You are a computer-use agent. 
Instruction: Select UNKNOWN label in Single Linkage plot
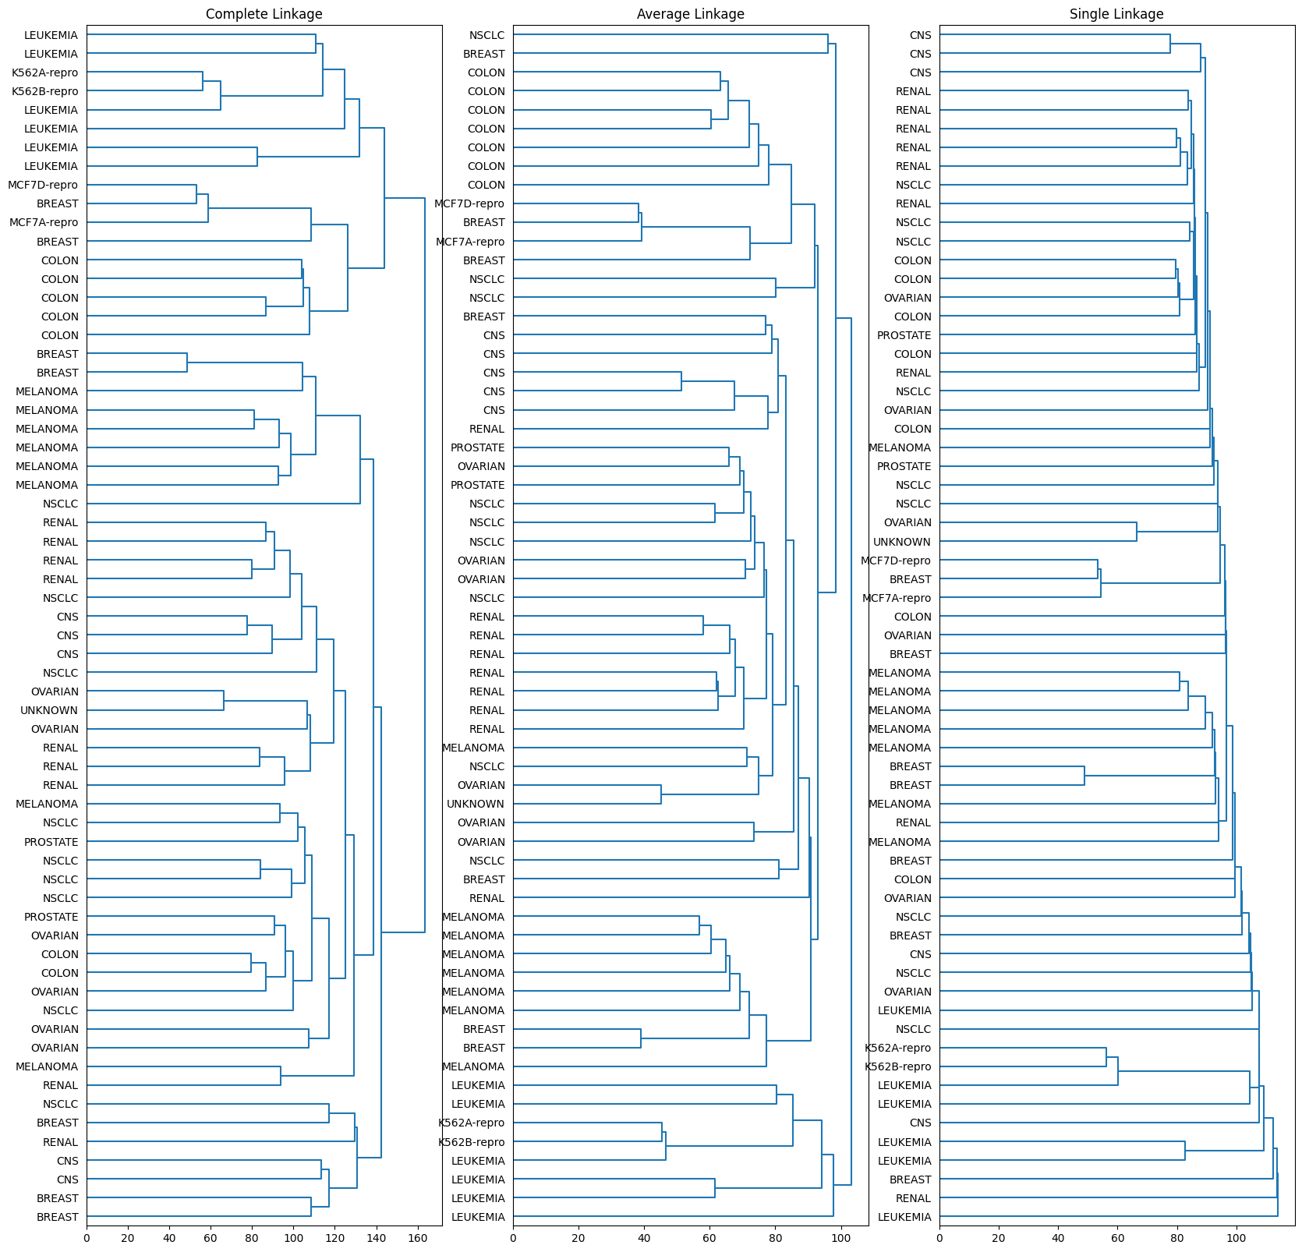coord(902,542)
